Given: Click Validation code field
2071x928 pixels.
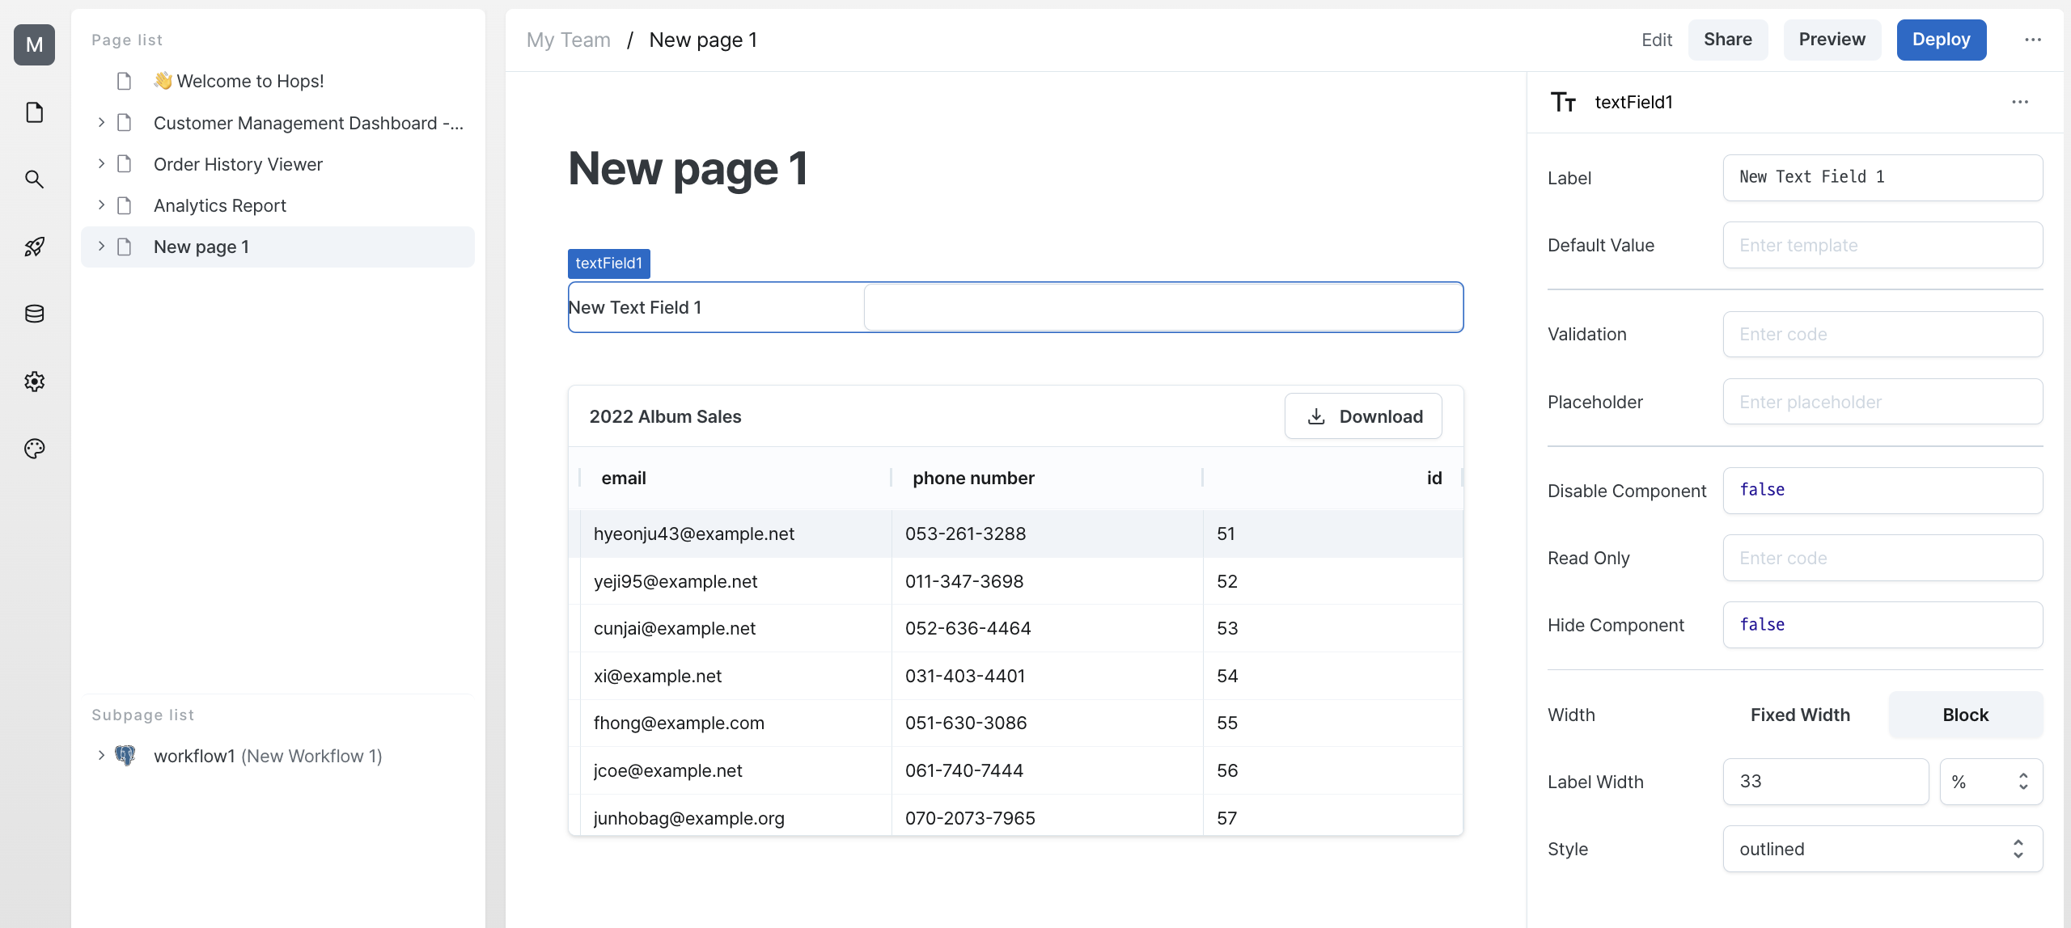Looking at the screenshot, I should (x=1883, y=334).
